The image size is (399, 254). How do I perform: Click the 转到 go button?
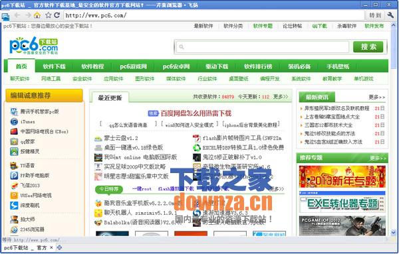coord(375,15)
